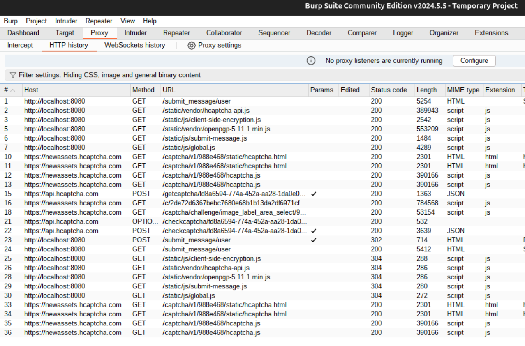Click the filter funnel icon
Screen dimensions: 525x346
(x=13, y=75)
